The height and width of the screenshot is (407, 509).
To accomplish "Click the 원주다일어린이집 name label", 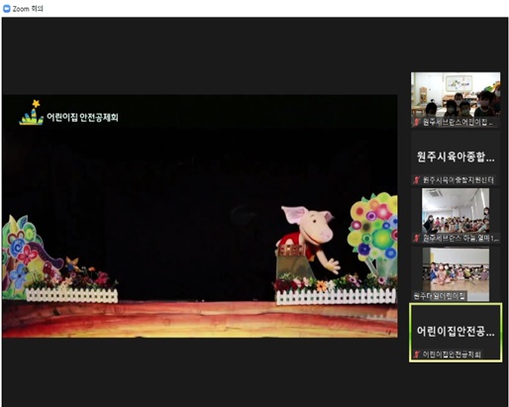I will 439,296.
